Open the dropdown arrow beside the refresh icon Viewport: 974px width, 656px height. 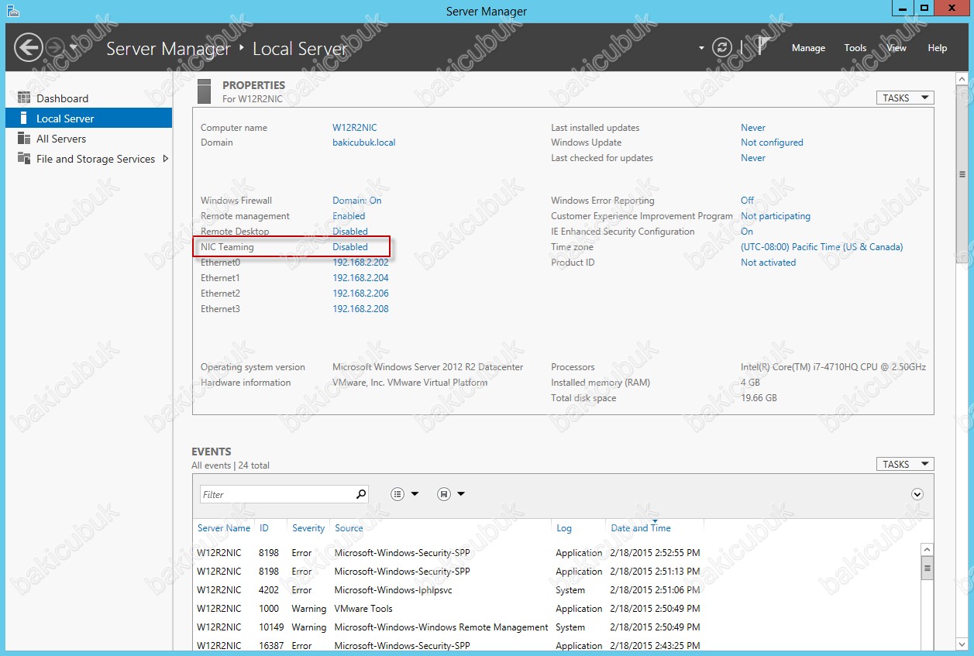point(702,47)
